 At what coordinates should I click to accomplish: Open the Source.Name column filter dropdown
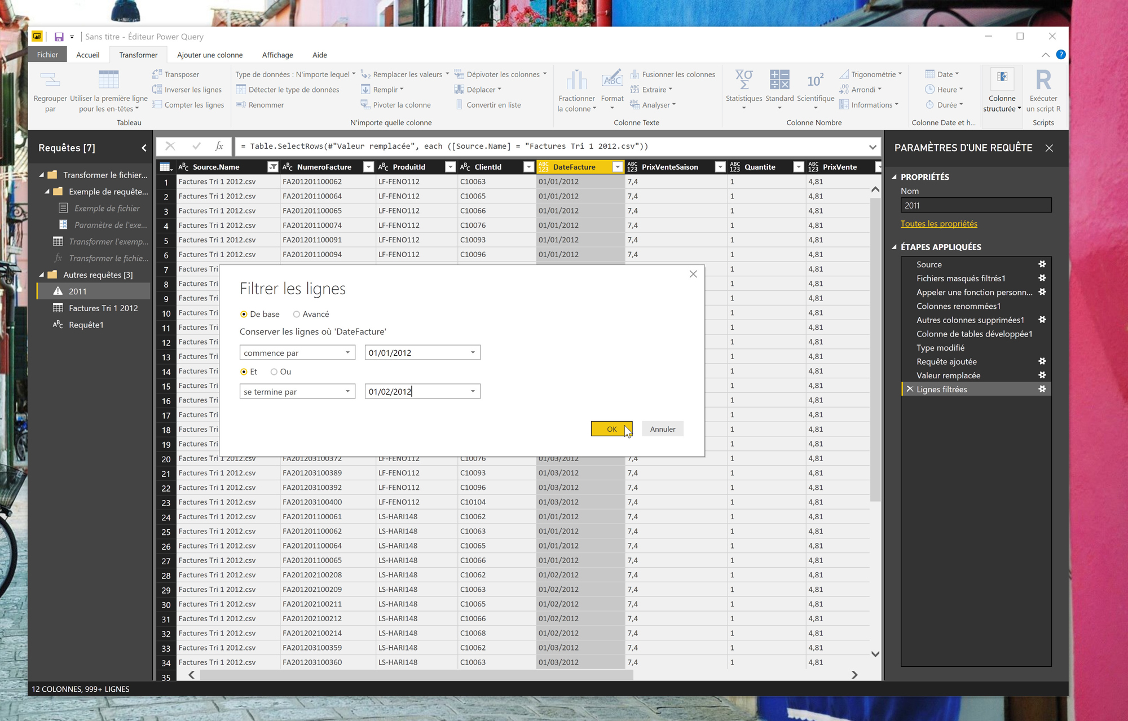pos(272,167)
